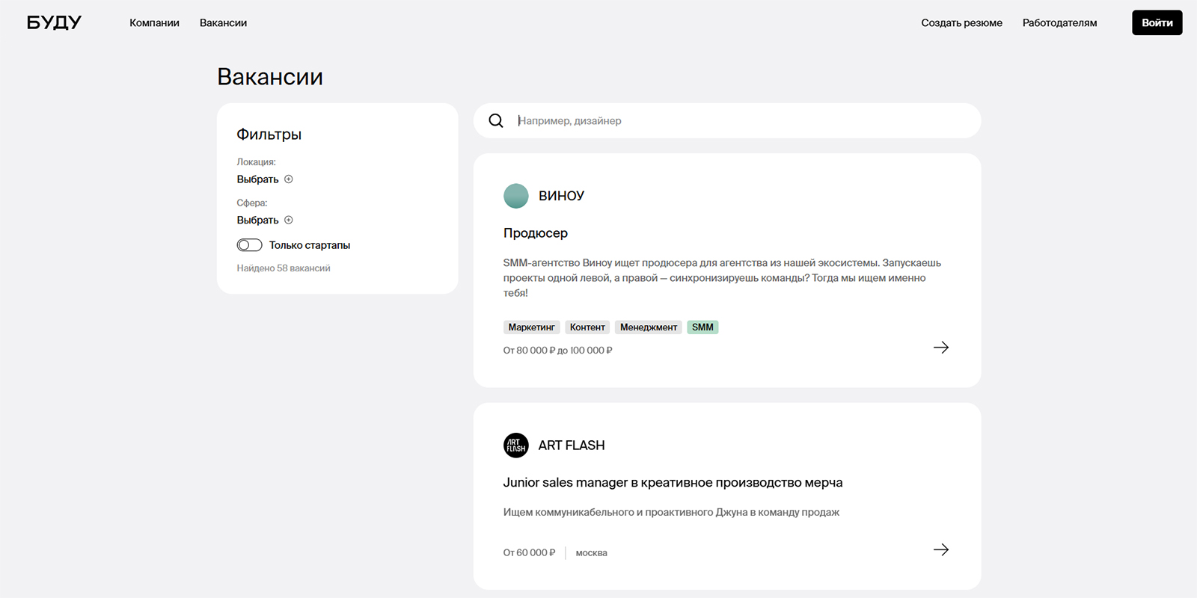Select the Маркетинг tag
This screenshot has width=1197, height=598.
tap(531, 327)
